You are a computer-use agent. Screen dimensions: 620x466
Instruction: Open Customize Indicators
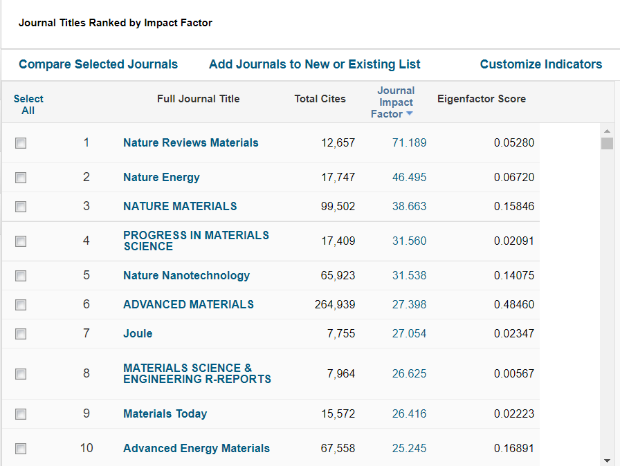click(541, 64)
